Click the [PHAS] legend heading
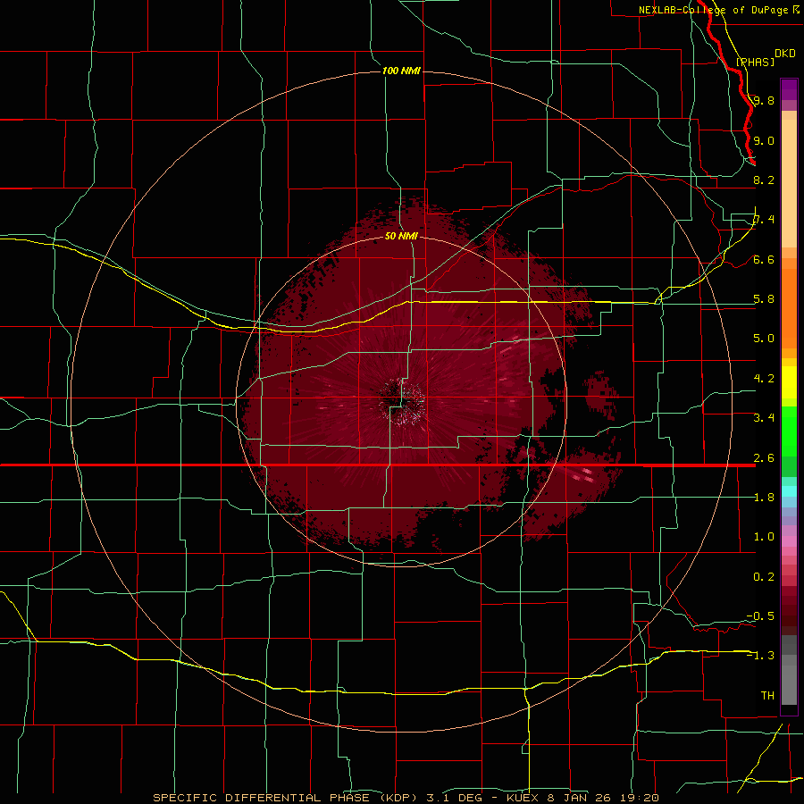 pyautogui.click(x=755, y=62)
